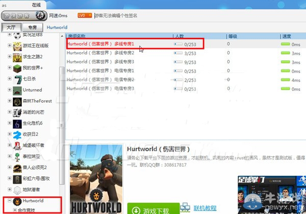
Task: Click the Unturned zombie face icon
Action: pyautogui.click(x=17, y=91)
